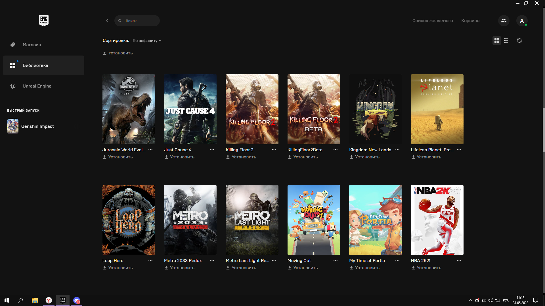545x306 pixels.
Task: Install NBA 2K21
Action: click(x=426, y=268)
